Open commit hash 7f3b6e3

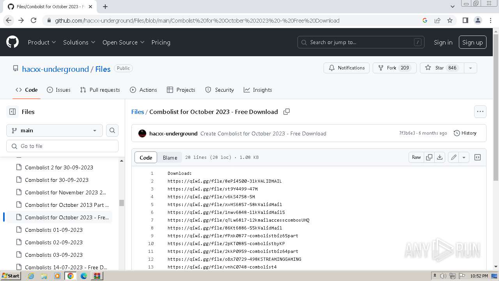(x=407, y=133)
